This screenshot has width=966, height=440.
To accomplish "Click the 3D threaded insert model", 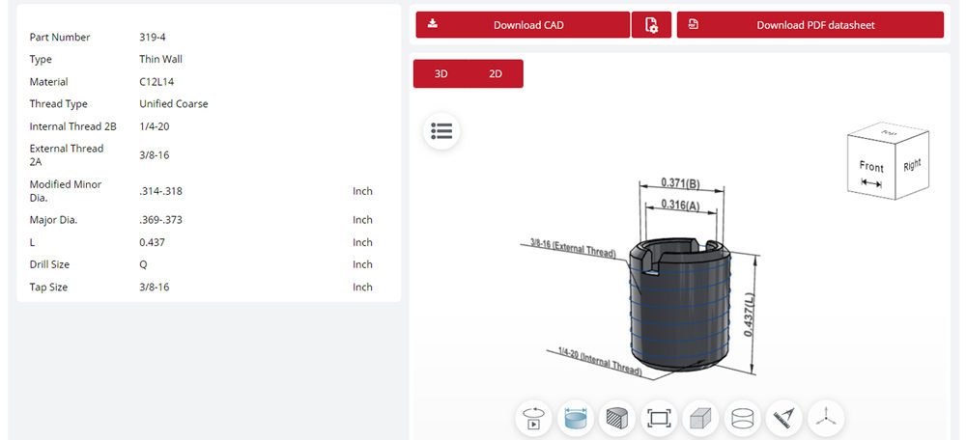I will coord(674,309).
